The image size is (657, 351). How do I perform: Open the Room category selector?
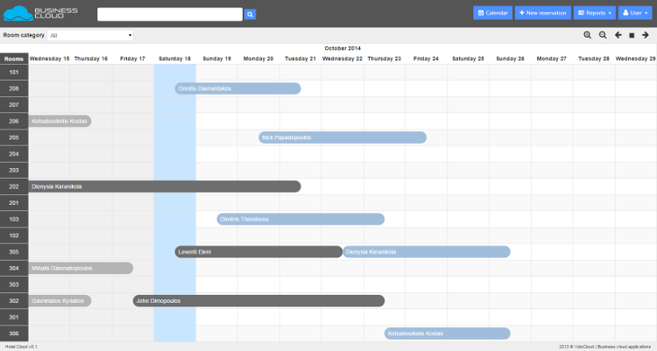tap(90, 35)
